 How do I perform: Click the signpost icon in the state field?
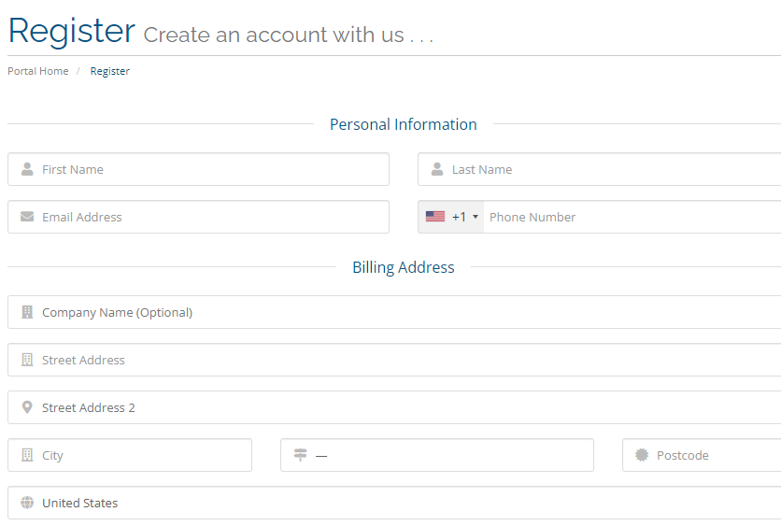tap(300, 455)
